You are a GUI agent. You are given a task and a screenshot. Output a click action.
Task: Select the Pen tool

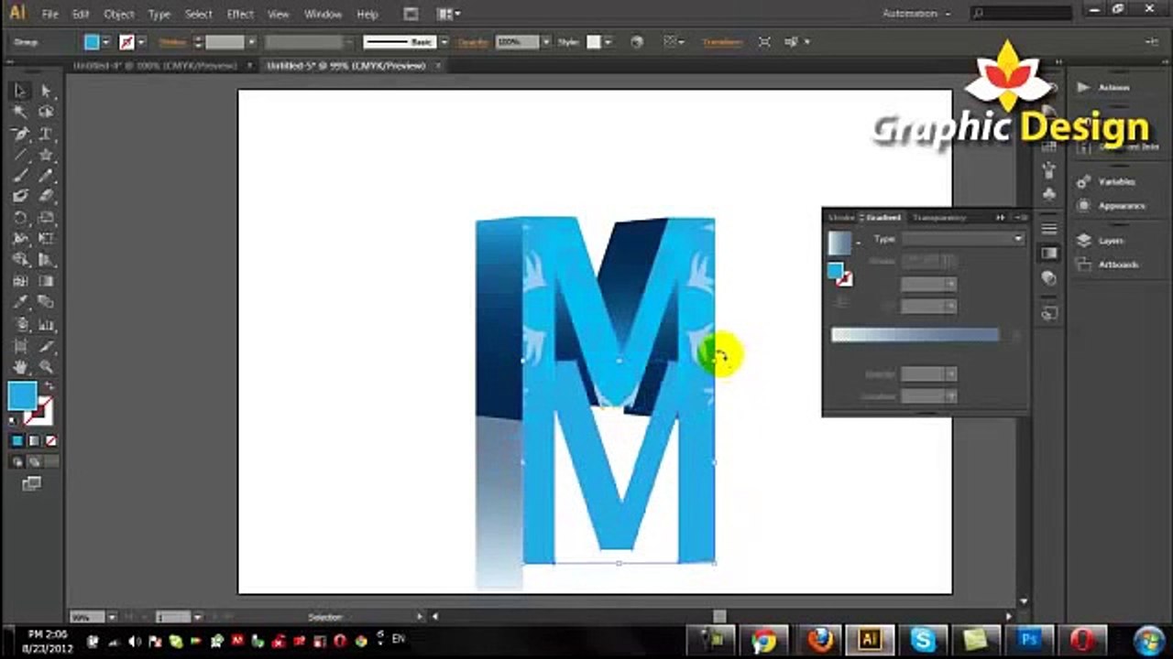[20, 134]
